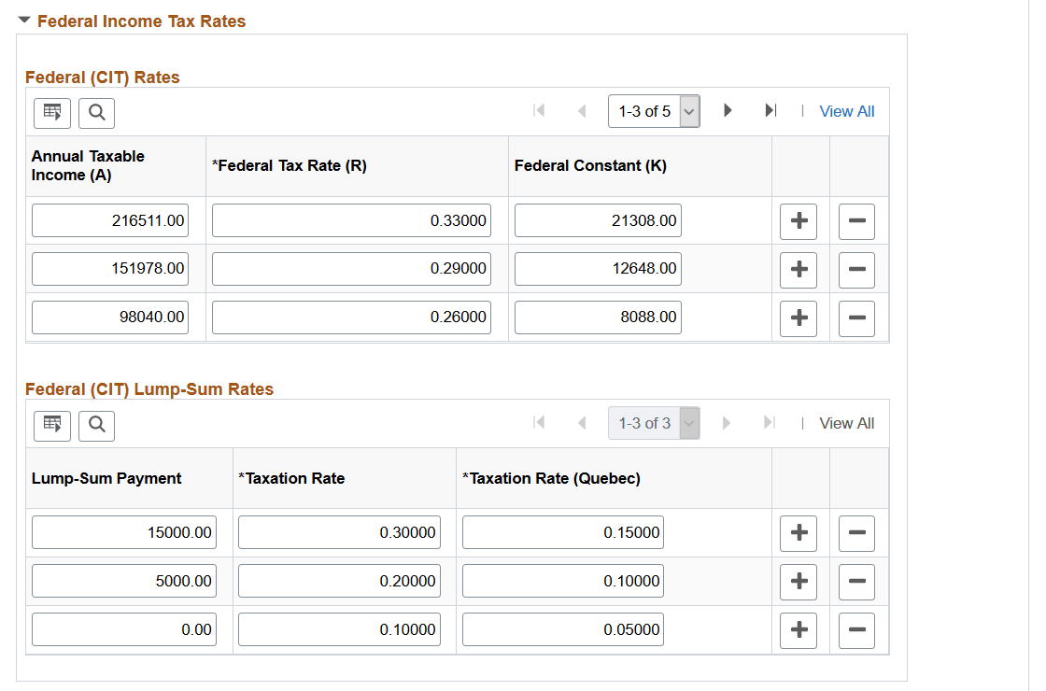Click the previous page arrow in Federal (CIT) Rates

click(x=581, y=110)
